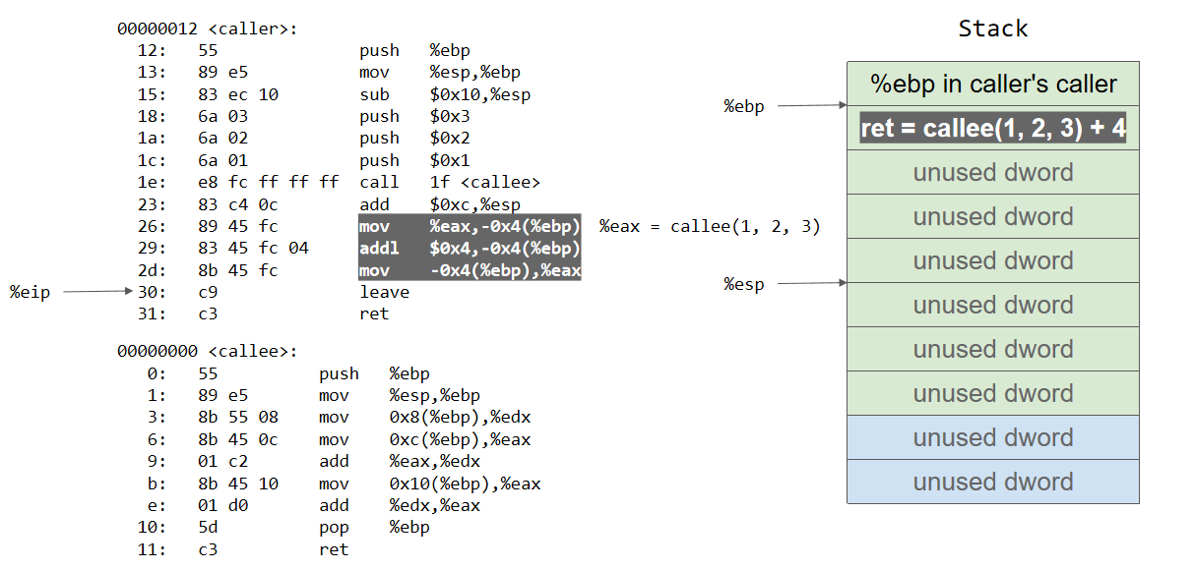Click the "Stack" title heading

[x=992, y=28]
